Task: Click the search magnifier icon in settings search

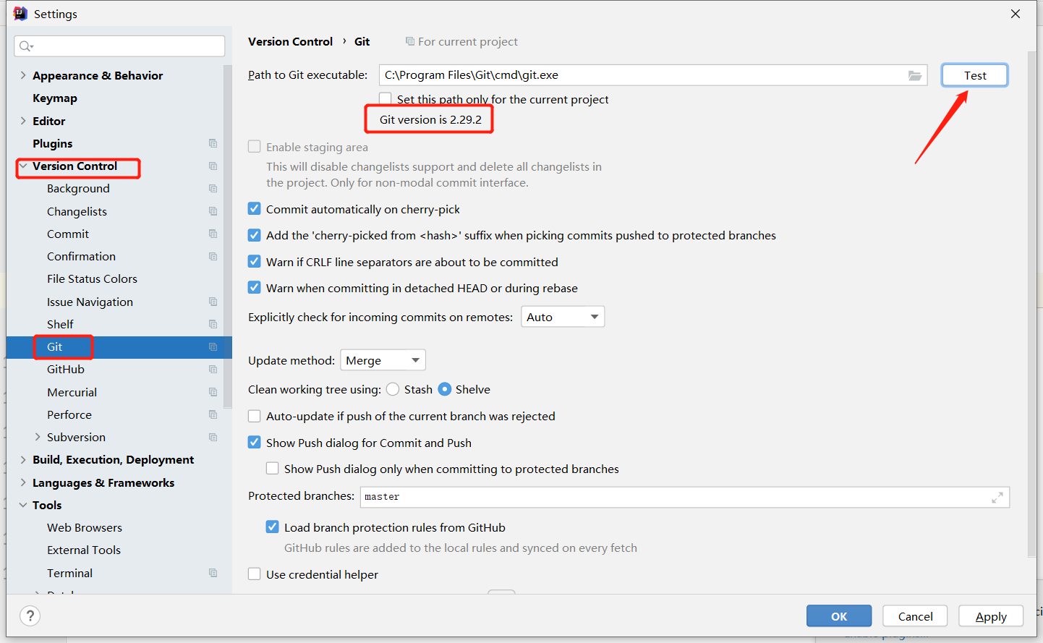Action: pos(26,46)
